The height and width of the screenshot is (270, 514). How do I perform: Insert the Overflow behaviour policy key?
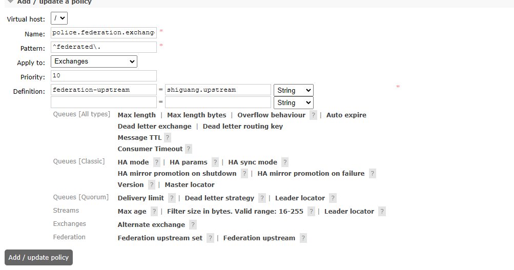coord(272,115)
